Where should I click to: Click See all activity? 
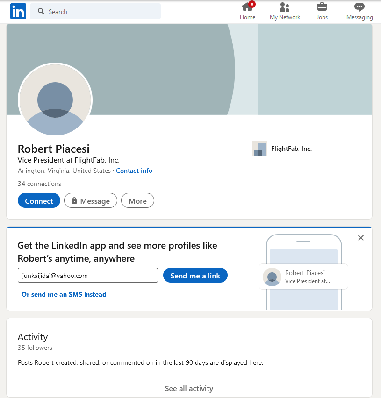(189, 388)
